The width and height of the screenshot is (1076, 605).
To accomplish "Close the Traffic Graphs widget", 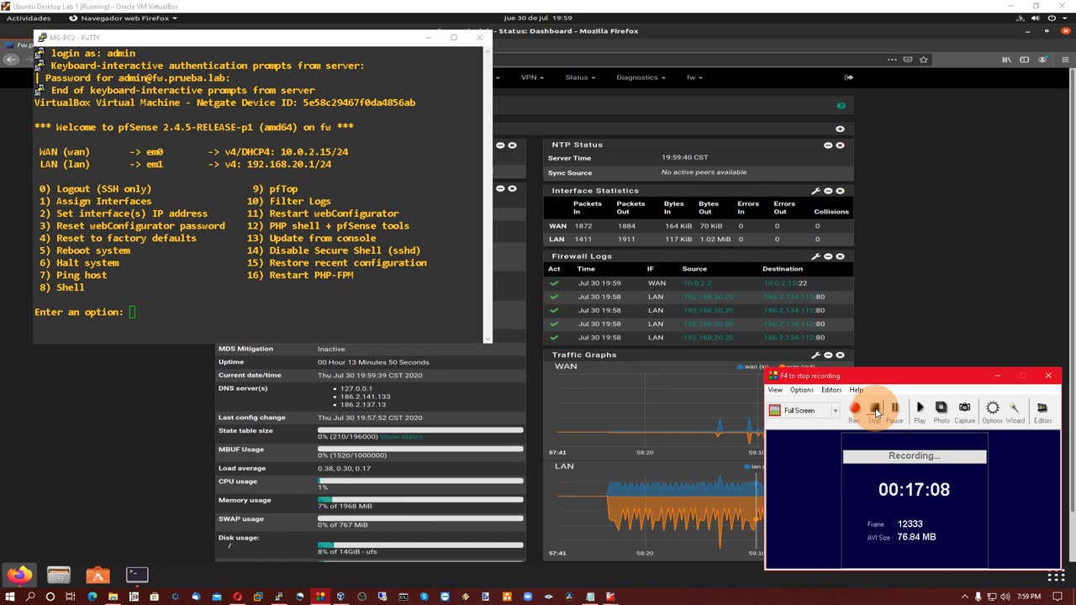I will click(x=840, y=355).
